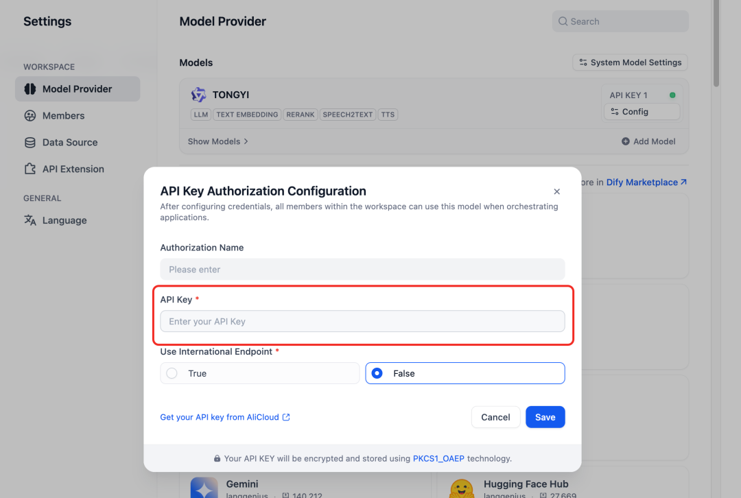
Task: Click the API Key input field
Action: (x=362, y=321)
